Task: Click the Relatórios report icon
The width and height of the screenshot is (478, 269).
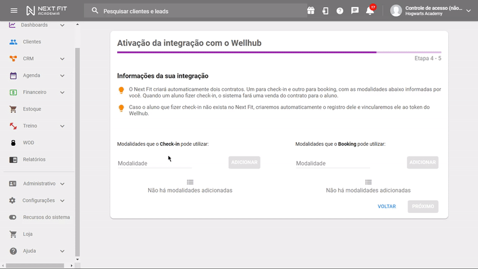Action: coord(13,160)
